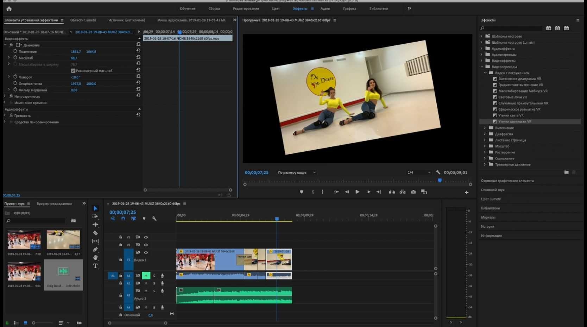This screenshot has height=327, width=587.
Task: Select the Selection arrow tool
Action: point(95,208)
